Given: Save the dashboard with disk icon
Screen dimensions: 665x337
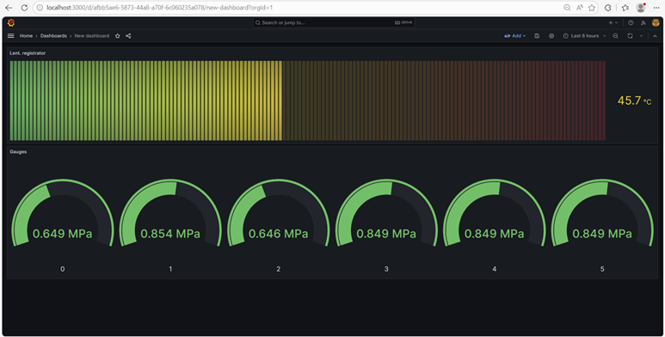Looking at the screenshot, I should tap(537, 36).
